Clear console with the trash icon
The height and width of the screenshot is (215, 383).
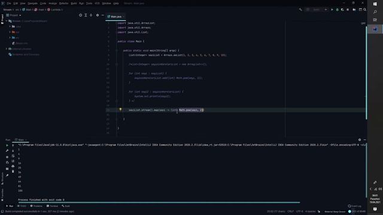13,171
